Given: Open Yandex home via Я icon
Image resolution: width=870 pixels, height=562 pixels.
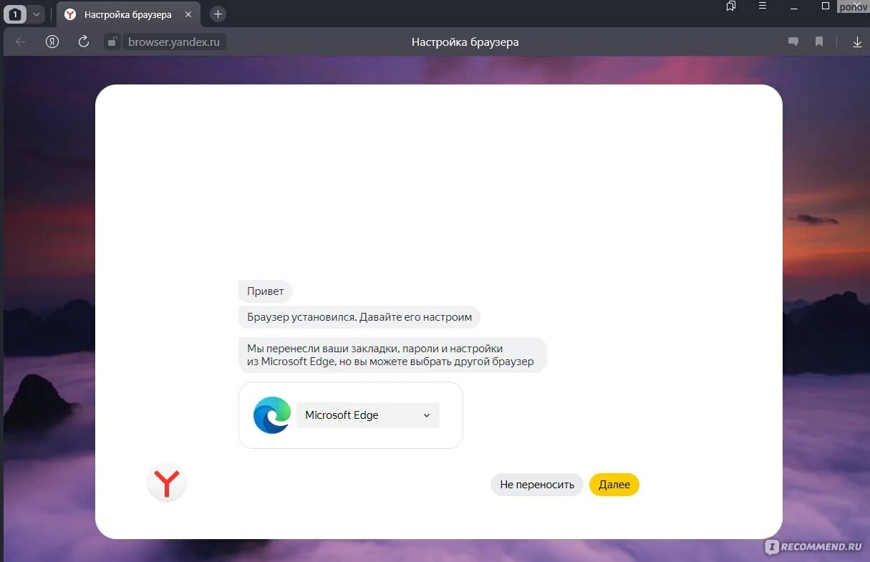Looking at the screenshot, I should (52, 42).
